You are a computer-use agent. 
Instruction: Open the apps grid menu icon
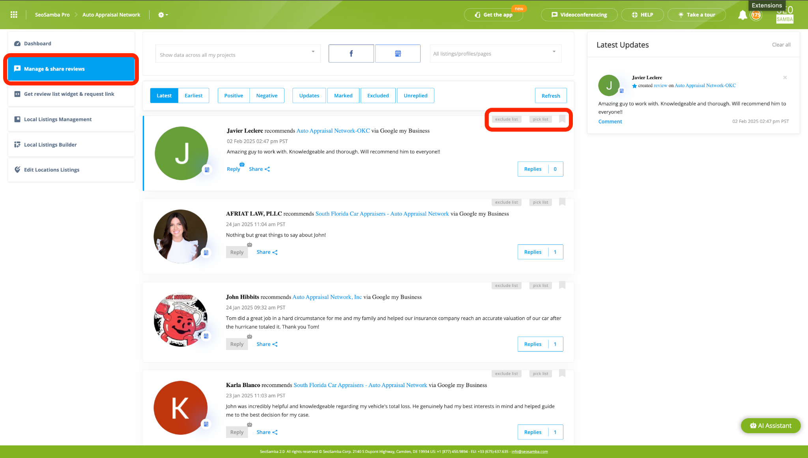(x=14, y=15)
